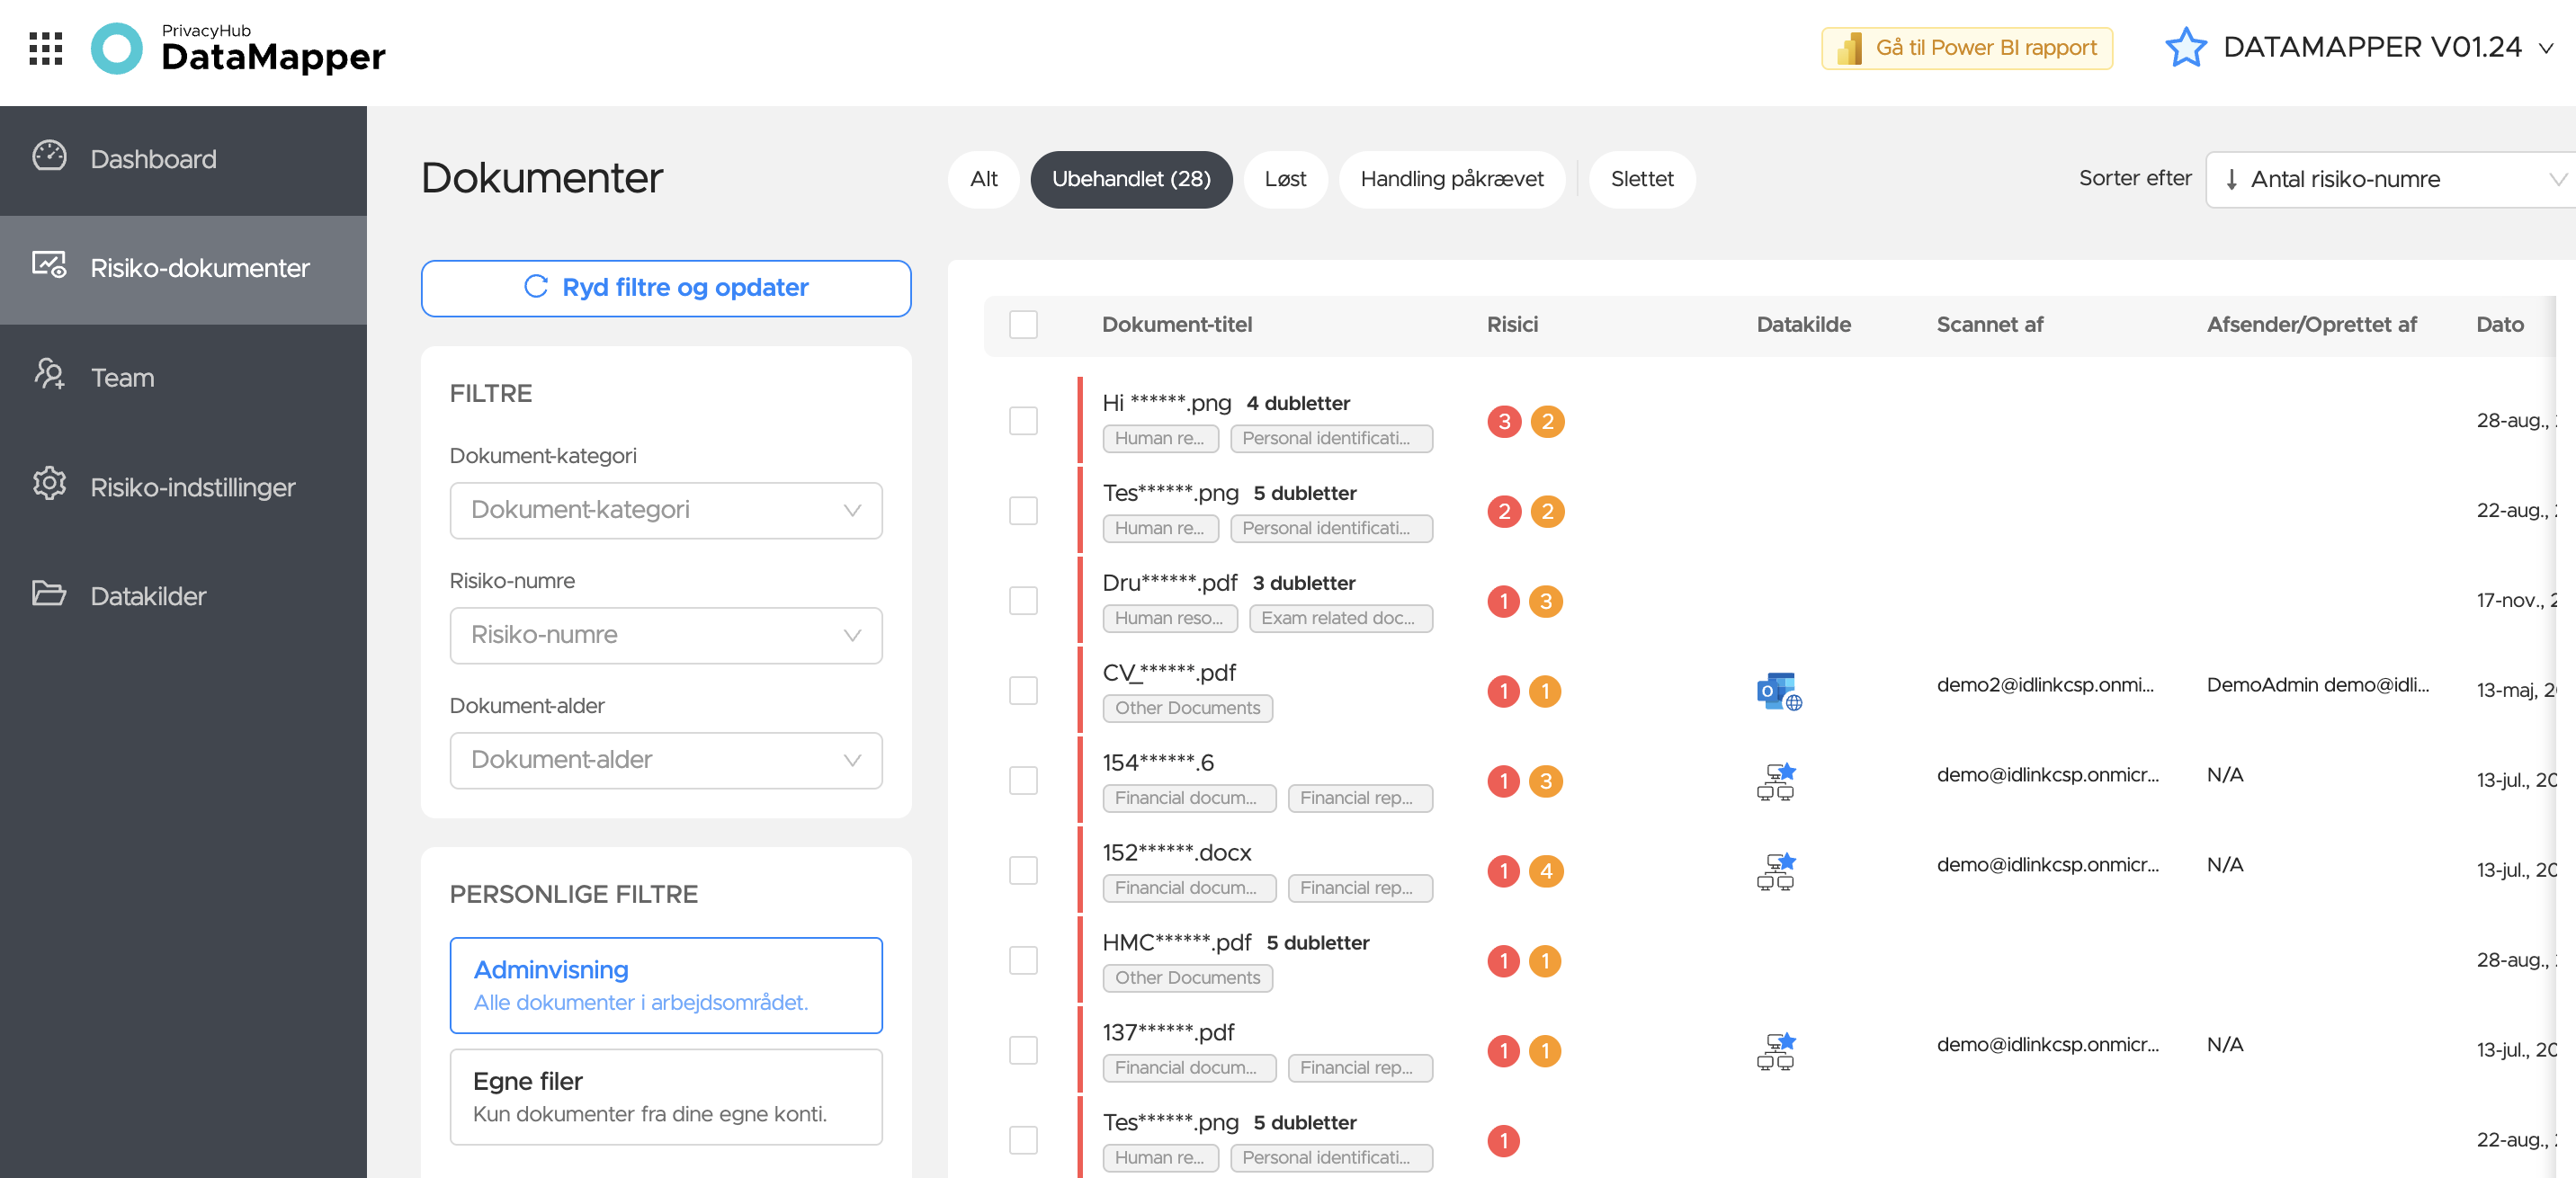Check the box for 154******.6
This screenshot has height=1178, width=2576.
(x=1023, y=781)
